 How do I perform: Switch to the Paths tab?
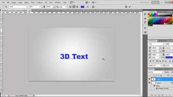(167, 69)
